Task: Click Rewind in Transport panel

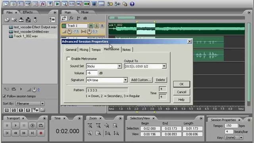Action: [15, 133]
